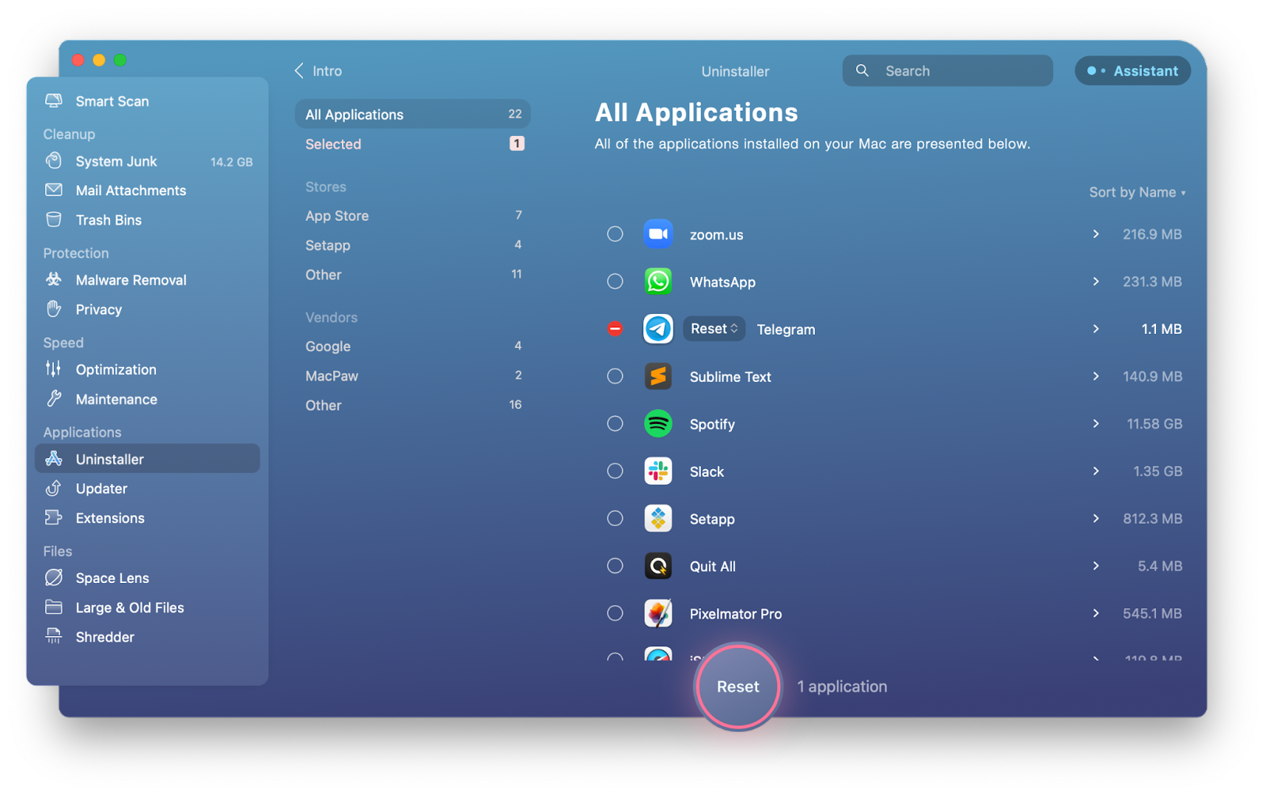
Task: Select the Malware Removal biohazard icon
Action: point(54,280)
